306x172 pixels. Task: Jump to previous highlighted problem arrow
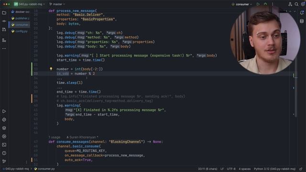290,11
